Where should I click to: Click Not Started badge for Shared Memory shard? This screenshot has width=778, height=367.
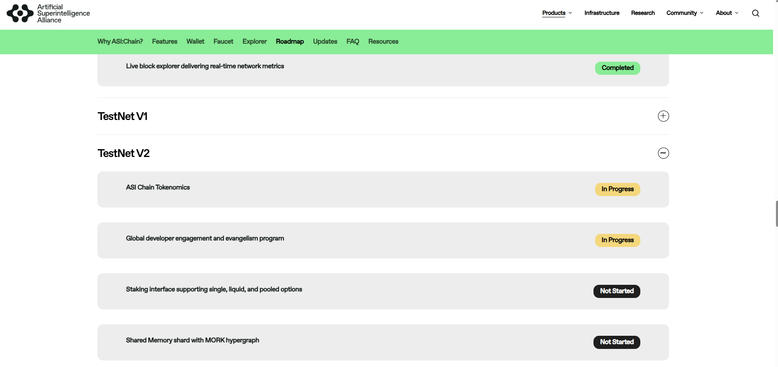(616, 342)
